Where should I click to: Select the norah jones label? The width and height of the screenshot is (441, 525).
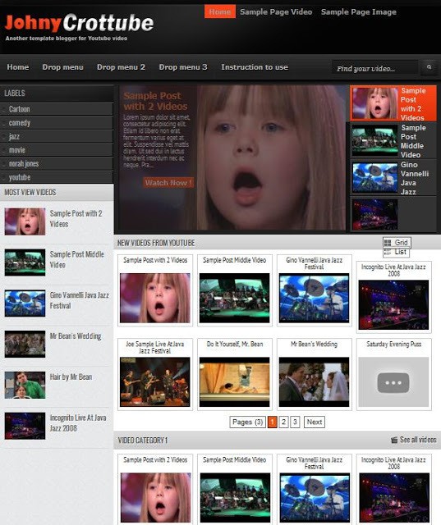tap(57, 164)
